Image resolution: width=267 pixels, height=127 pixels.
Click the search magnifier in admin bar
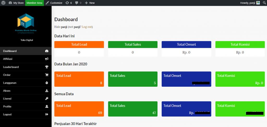264,3
